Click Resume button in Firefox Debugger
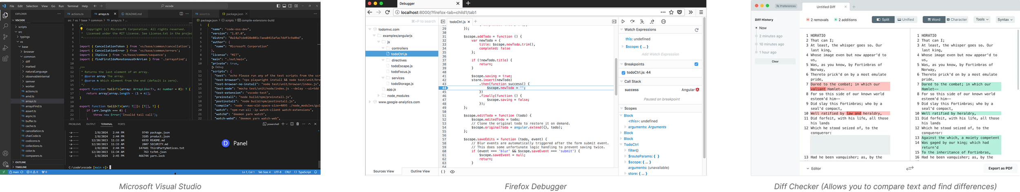 click(623, 22)
